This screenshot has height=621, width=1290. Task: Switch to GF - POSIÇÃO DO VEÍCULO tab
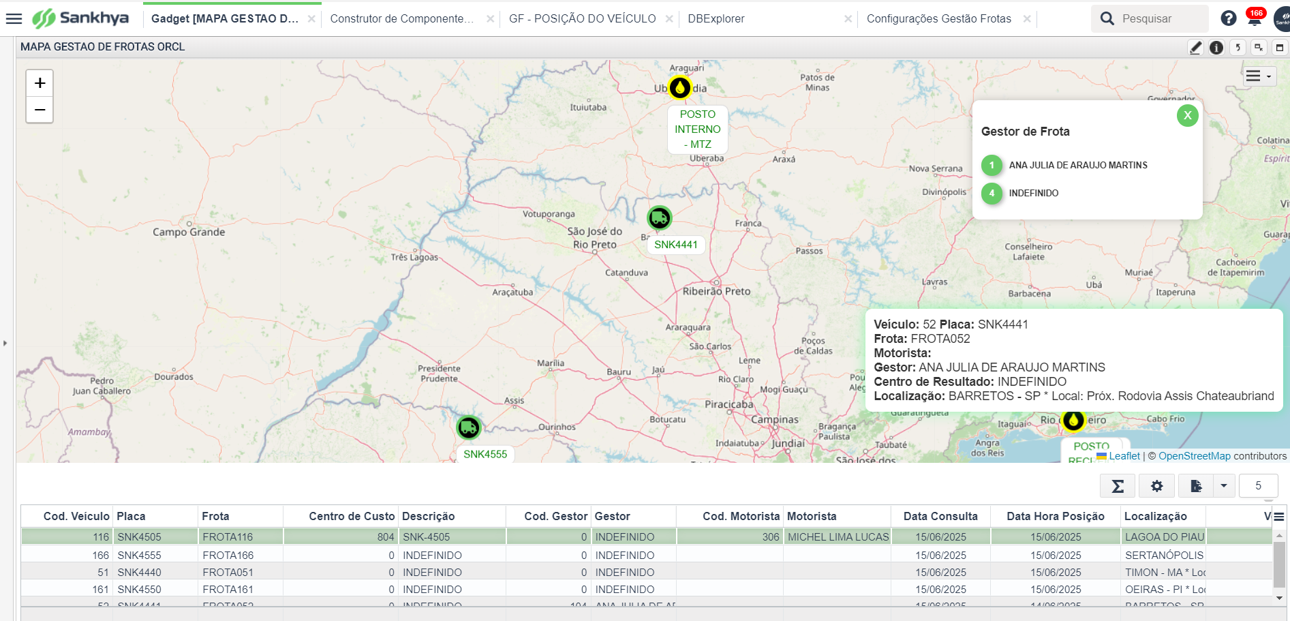coord(583,19)
